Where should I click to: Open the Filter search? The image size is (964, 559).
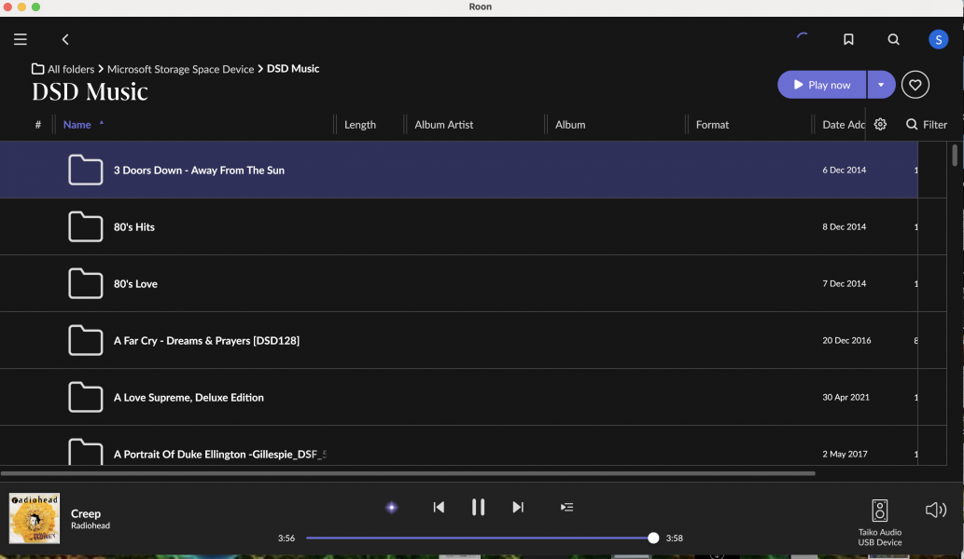927,124
